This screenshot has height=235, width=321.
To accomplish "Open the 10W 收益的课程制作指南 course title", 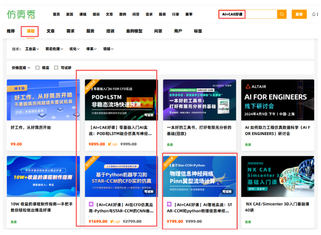I will point(42,207).
